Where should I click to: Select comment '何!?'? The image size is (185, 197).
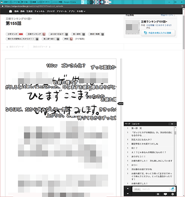coord(149,148)
